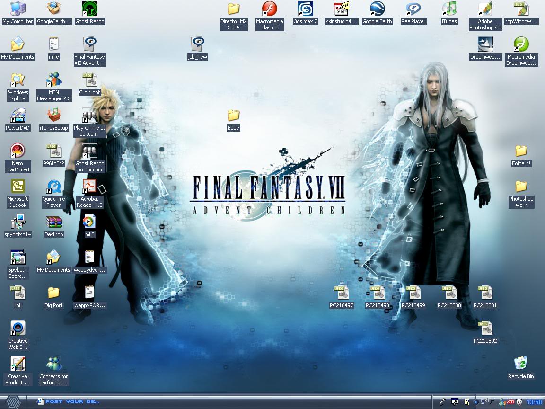Click the iTunes desktop icon
Screen dimensions: 545x409
coord(449,9)
